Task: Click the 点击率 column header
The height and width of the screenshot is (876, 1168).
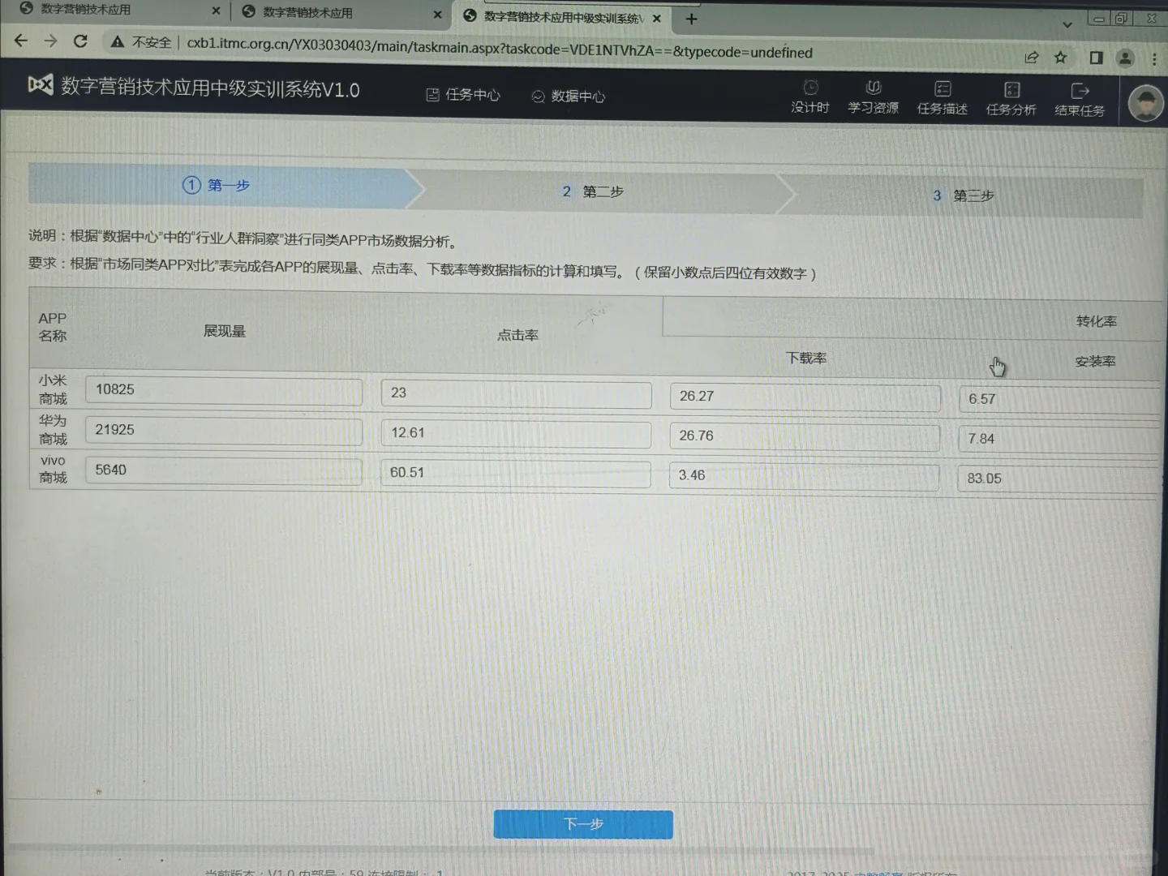Action: coord(517,335)
